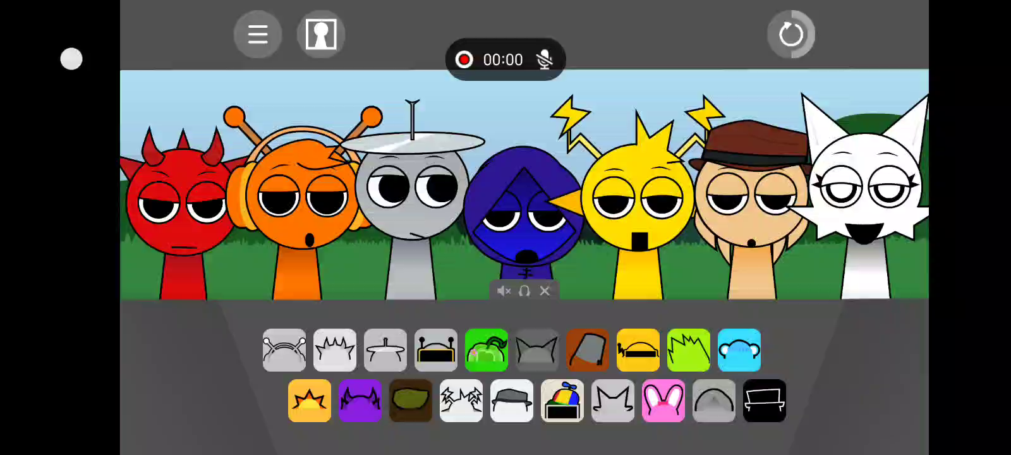The width and height of the screenshot is (1011, 455).
Task: Choose the bright green sound icon
Action: coord(487,350)
